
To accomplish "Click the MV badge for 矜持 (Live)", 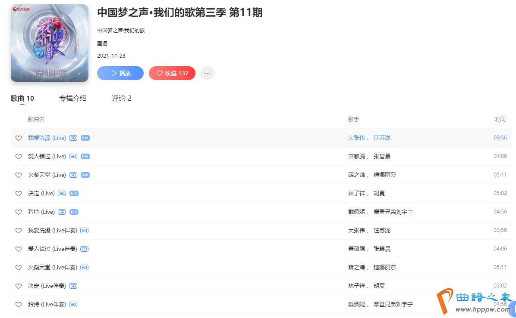I will point(74,212).
